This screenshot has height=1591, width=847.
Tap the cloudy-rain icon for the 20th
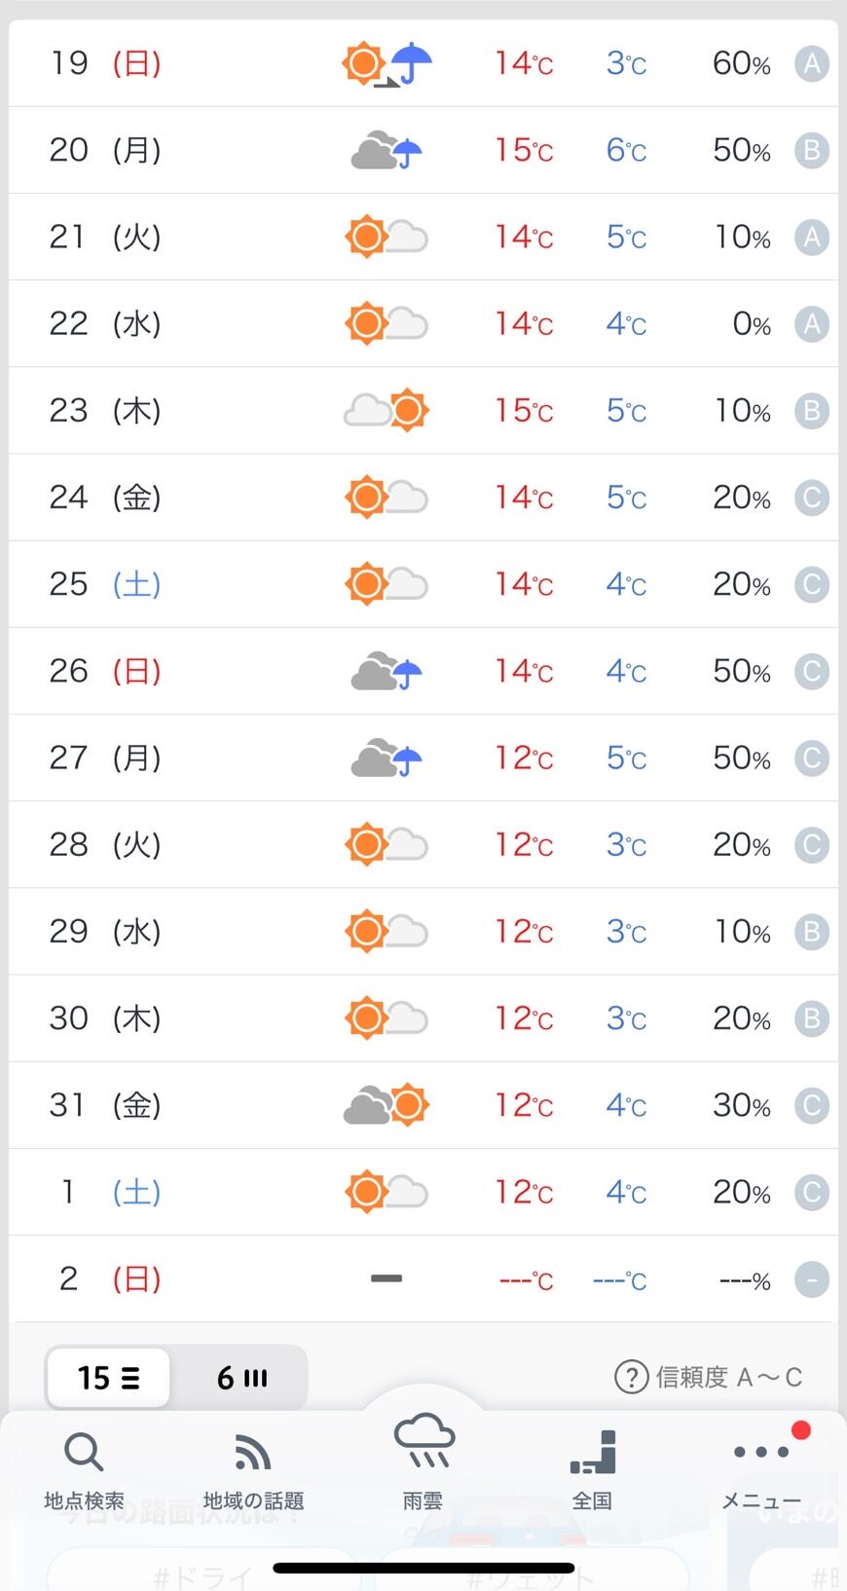[x=387, y=151]
